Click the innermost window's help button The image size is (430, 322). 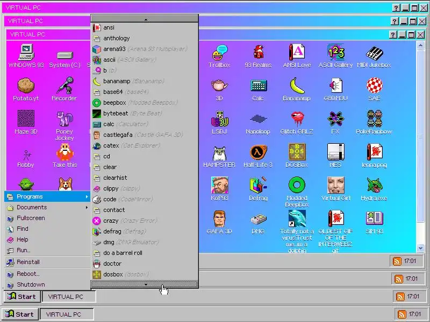coord(393,35)
